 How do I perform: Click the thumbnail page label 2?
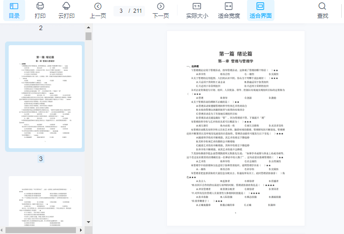(x=41, y=28)
